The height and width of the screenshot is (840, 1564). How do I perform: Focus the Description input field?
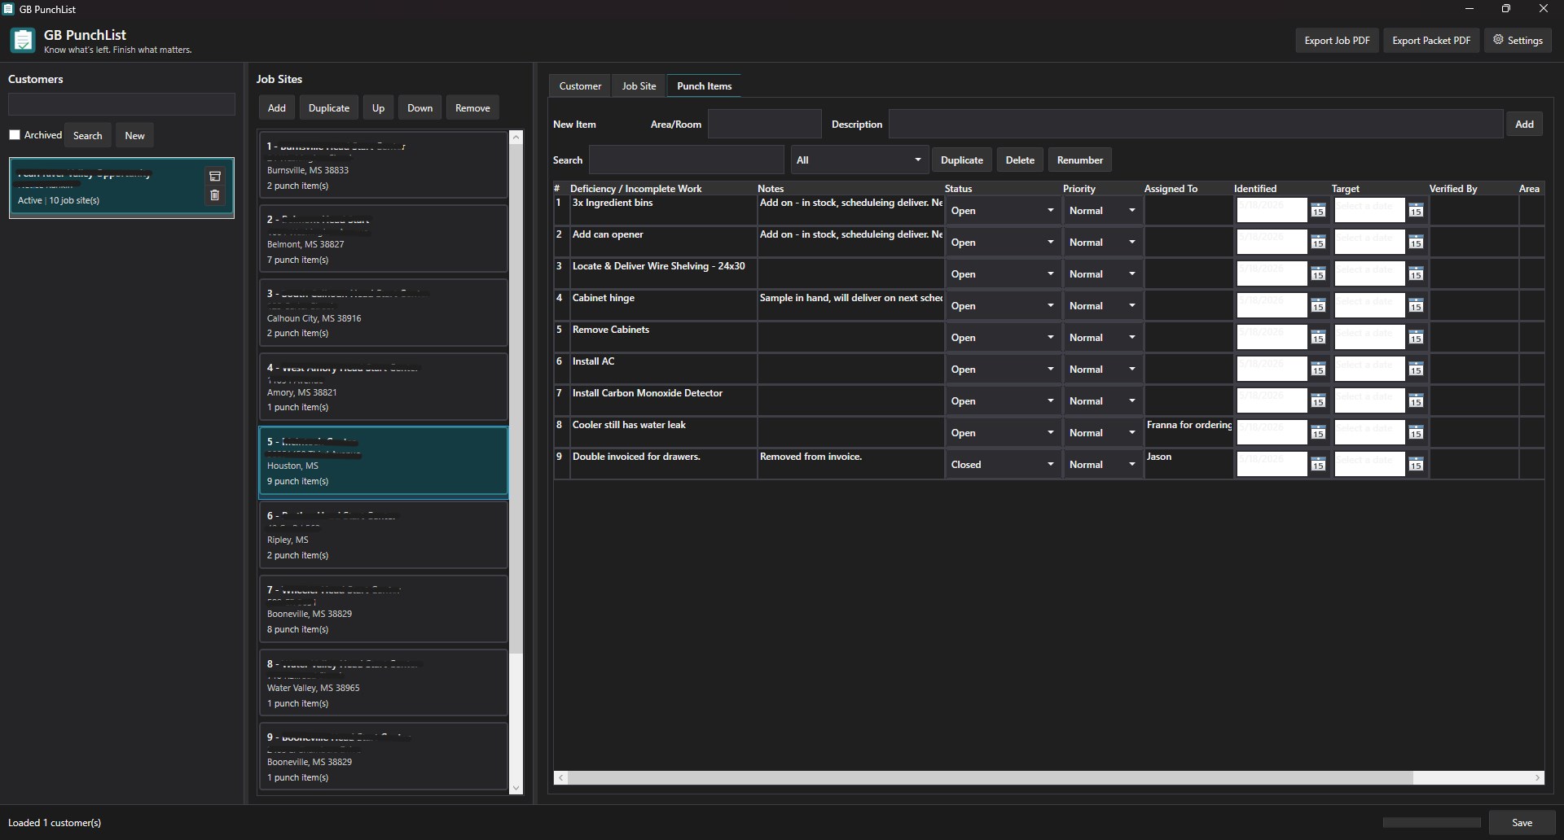point(1195,124)
